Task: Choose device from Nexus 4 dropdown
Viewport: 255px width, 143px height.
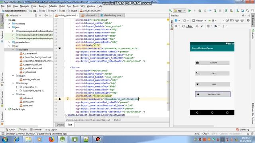Action: 199,21
